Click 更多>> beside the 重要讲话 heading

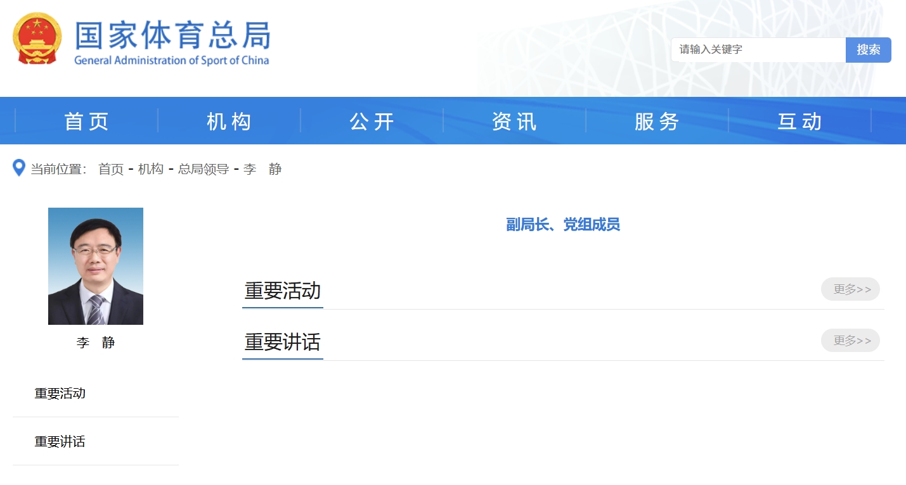point(850,341)
